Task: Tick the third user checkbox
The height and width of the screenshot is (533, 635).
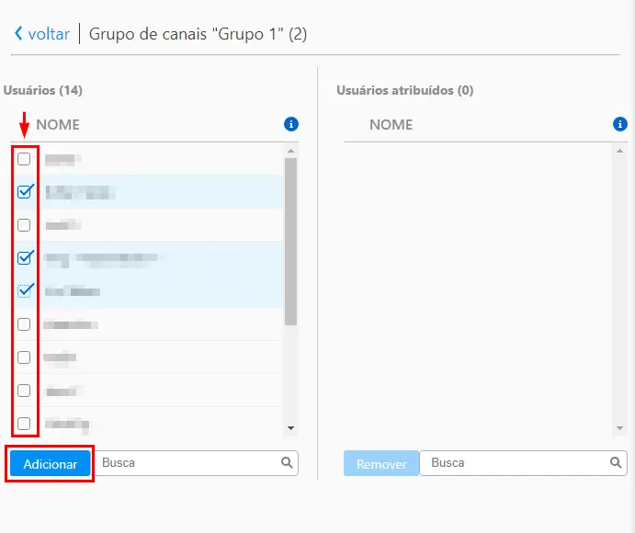Action: point(24,225)
